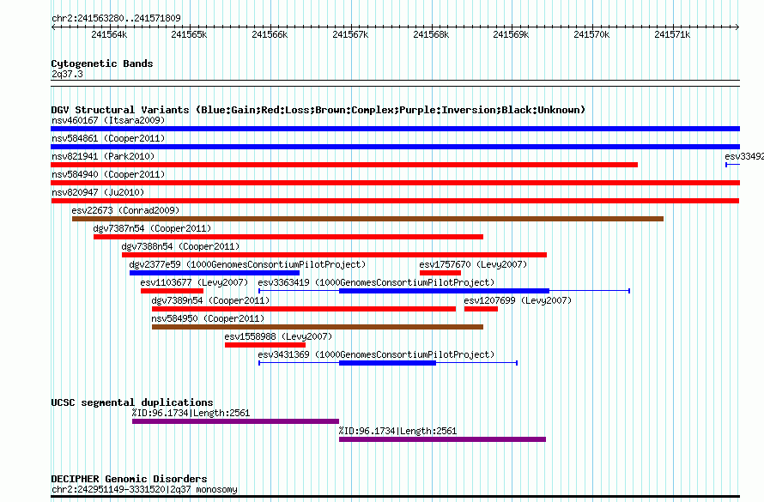Click the nsv820947 (Ju2010) label

(98, 192)
